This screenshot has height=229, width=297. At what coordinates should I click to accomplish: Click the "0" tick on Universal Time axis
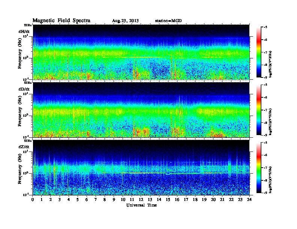pos(33,200)
